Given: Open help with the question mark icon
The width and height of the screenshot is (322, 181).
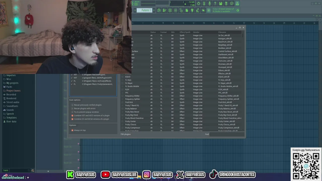Looking at the screenshot, I should click(x=215, y=4).
